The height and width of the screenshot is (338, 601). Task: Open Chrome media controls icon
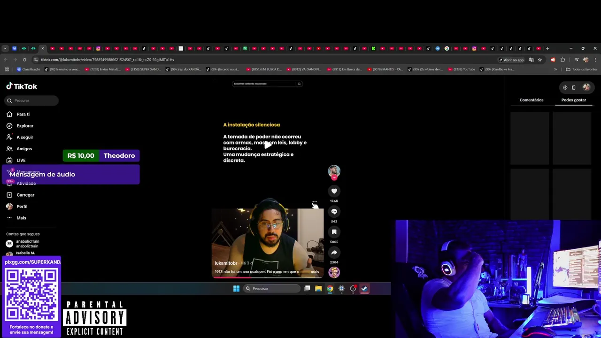pos(576,60)
